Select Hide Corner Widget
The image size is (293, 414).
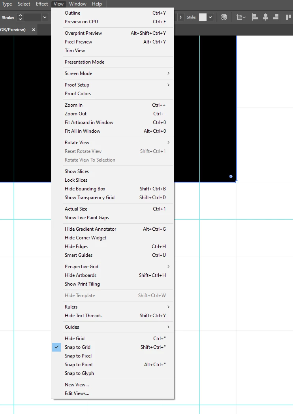113,238
